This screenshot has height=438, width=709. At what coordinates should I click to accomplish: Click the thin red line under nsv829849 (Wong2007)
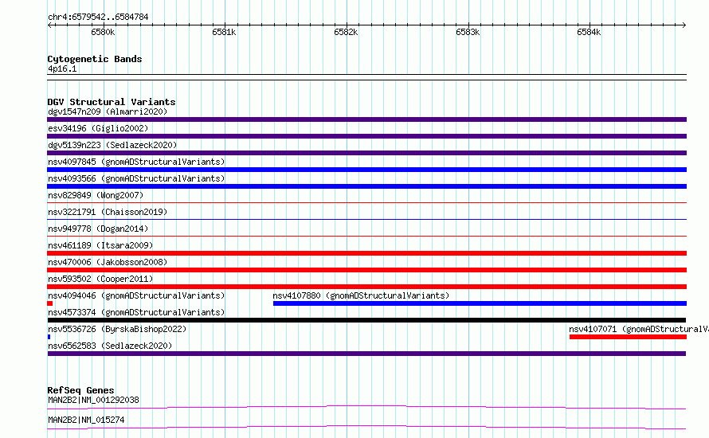point(366,203)
